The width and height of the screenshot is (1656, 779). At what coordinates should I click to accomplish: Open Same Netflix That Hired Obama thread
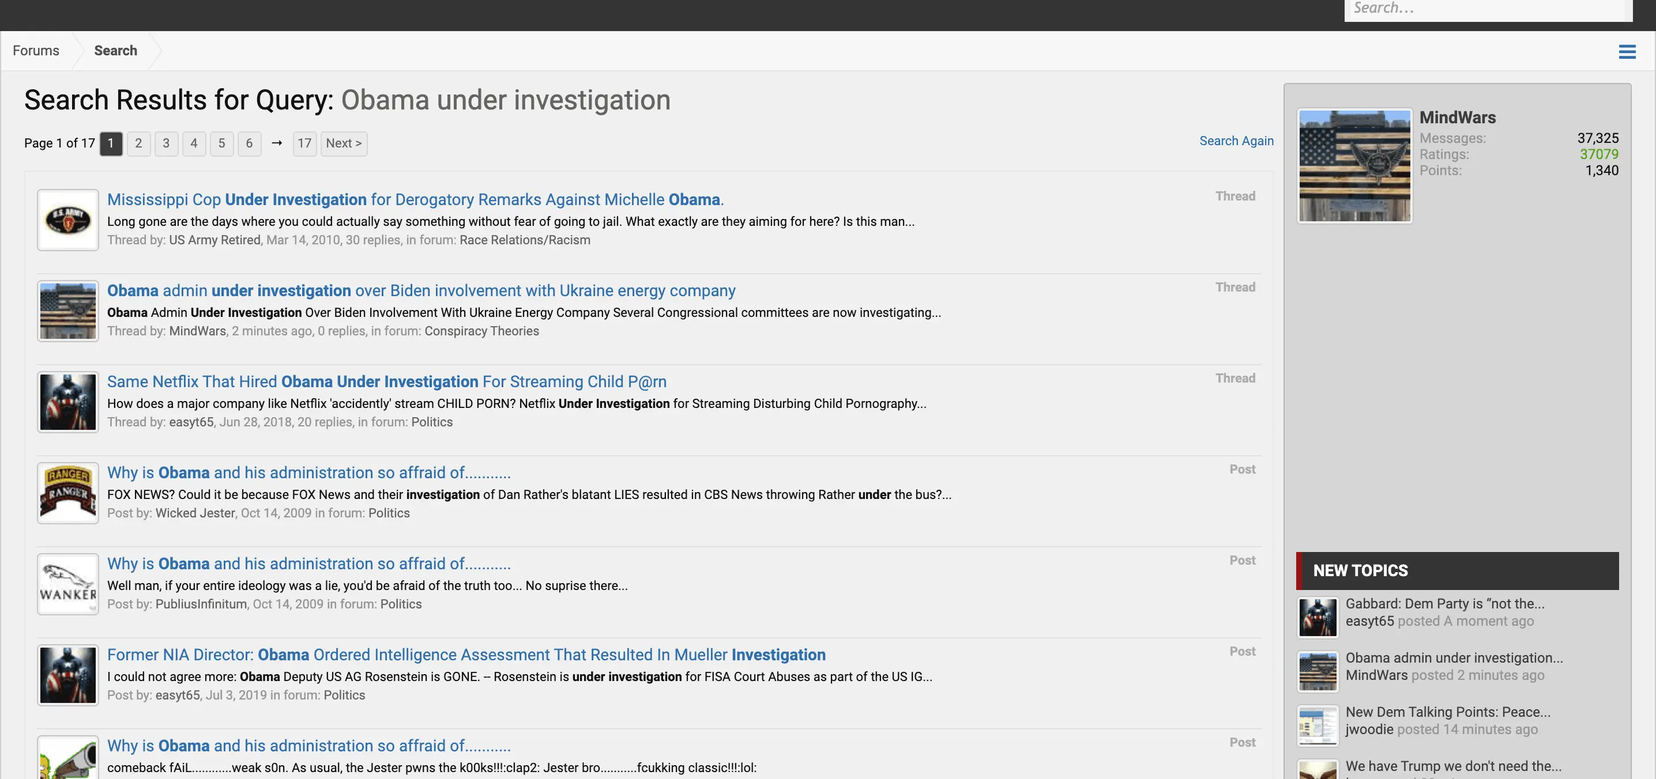386,381
